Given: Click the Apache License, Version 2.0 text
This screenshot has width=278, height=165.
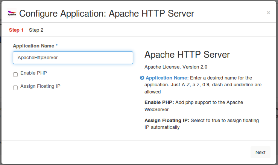Looking at the screenshot, I should (x=176, y=67).
